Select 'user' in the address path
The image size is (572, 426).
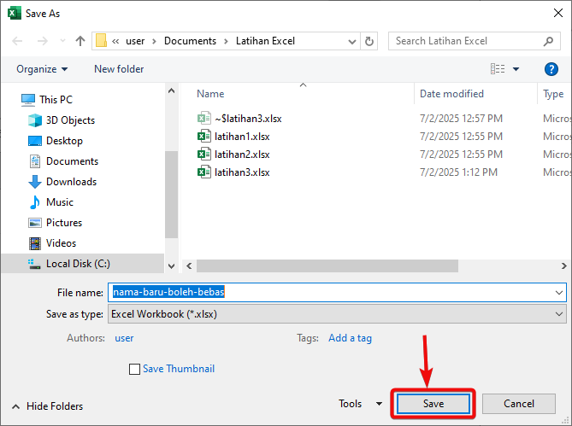point(135,41)
